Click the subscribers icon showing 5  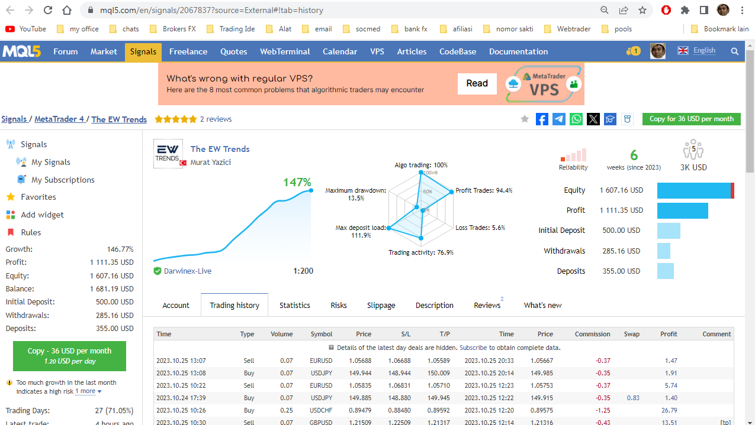[693, 149]
